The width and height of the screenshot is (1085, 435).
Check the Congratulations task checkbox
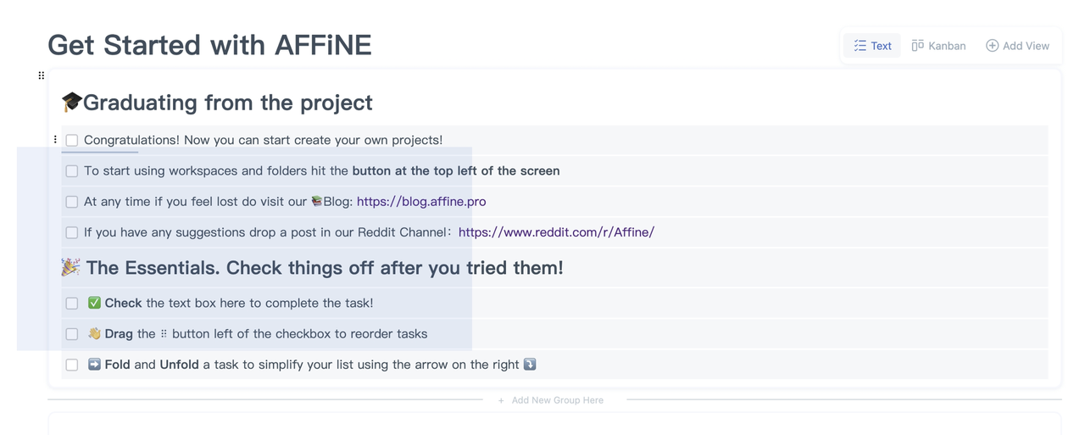[x=72, y=140]
